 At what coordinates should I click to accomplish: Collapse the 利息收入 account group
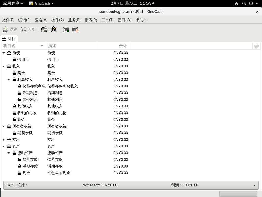click(x=9, y=80)
